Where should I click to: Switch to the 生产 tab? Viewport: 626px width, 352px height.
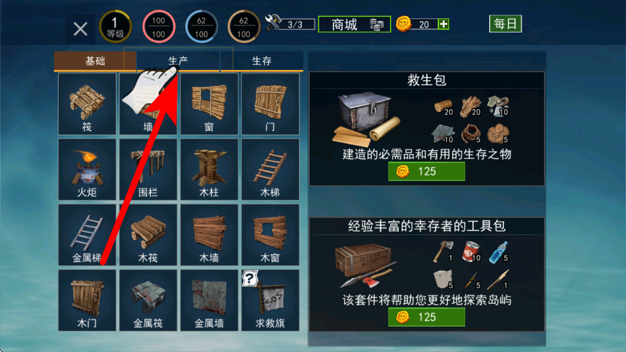[178, 61]
